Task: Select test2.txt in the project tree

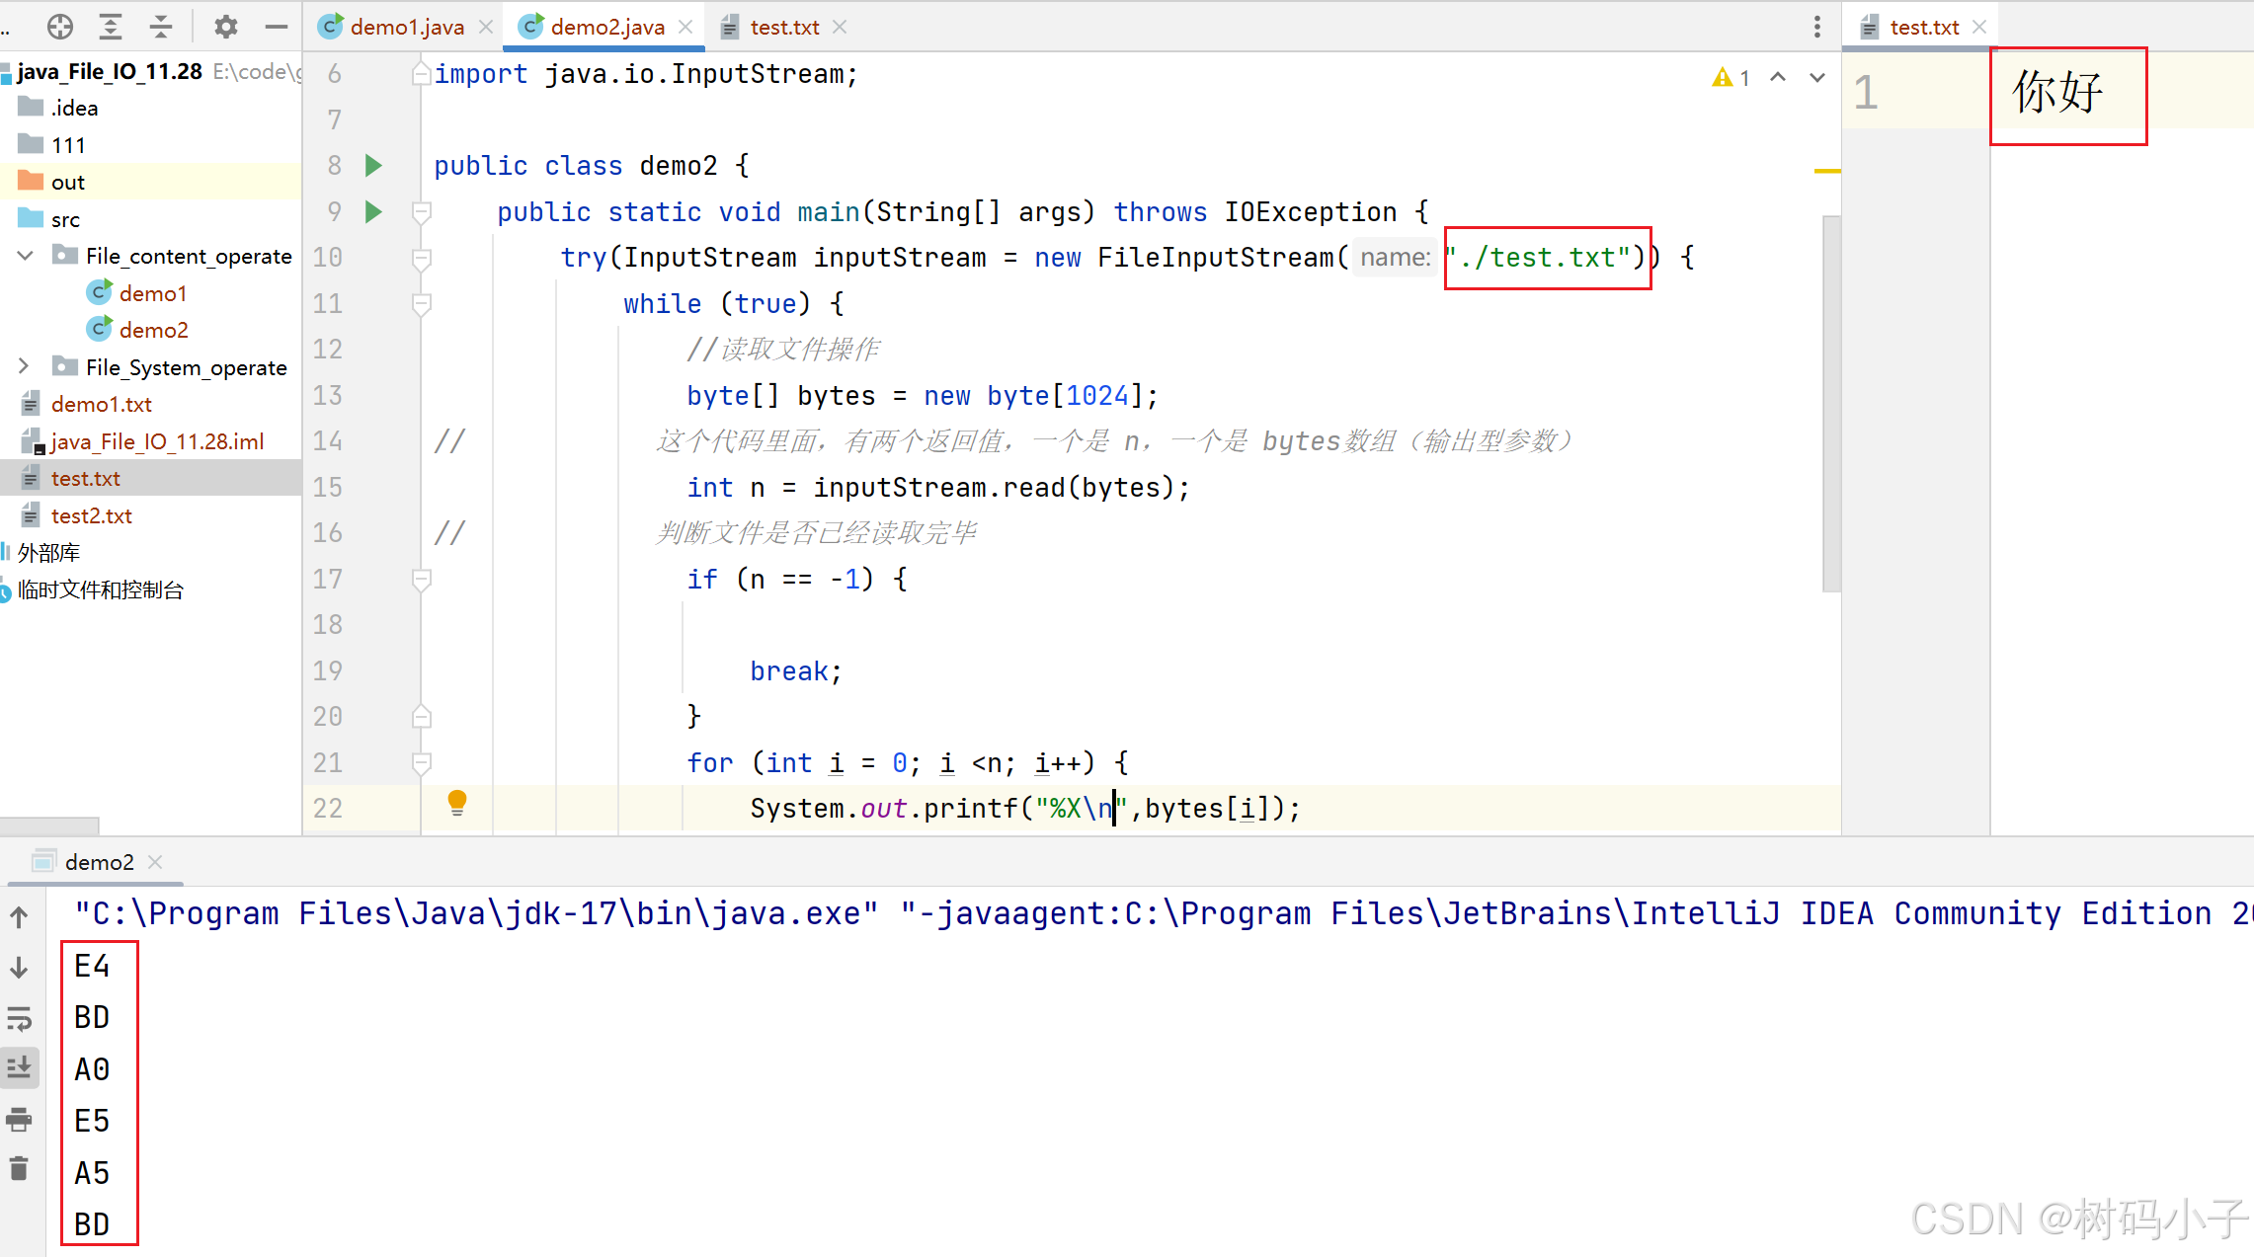Action: click(x=91, y=515)
